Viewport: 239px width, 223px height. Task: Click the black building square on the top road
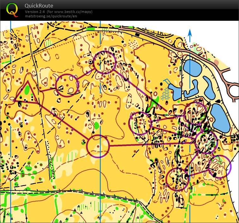[137, 34]
